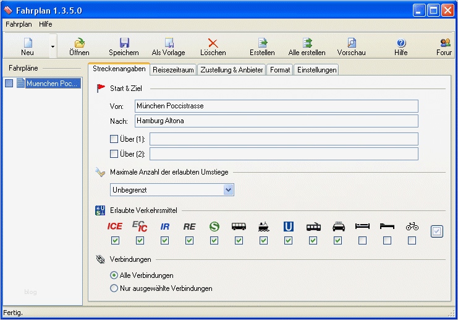The image size is (458, 320).
Task: Click the Nach destination field
Action: 276,121
